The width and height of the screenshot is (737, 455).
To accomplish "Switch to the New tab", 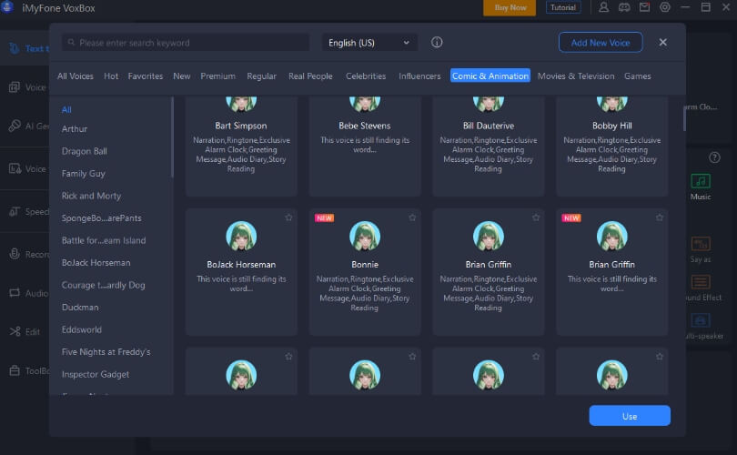I will (x=181, y=76).
